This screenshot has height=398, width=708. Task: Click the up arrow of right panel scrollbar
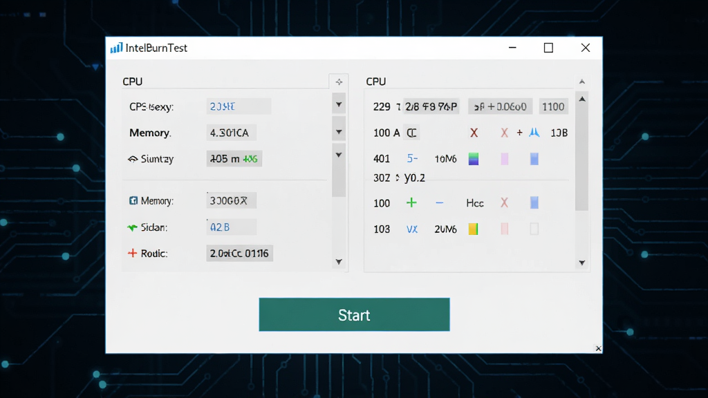(582, 99)
